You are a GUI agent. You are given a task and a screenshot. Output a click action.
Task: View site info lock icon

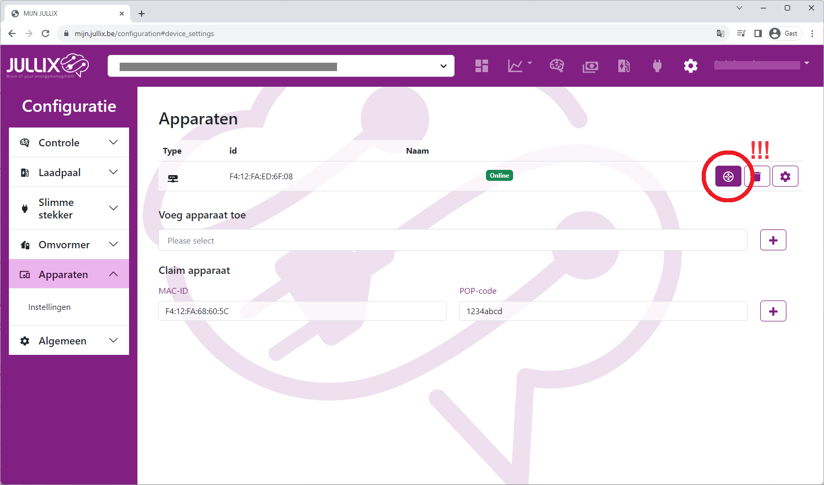click(66, 33)
